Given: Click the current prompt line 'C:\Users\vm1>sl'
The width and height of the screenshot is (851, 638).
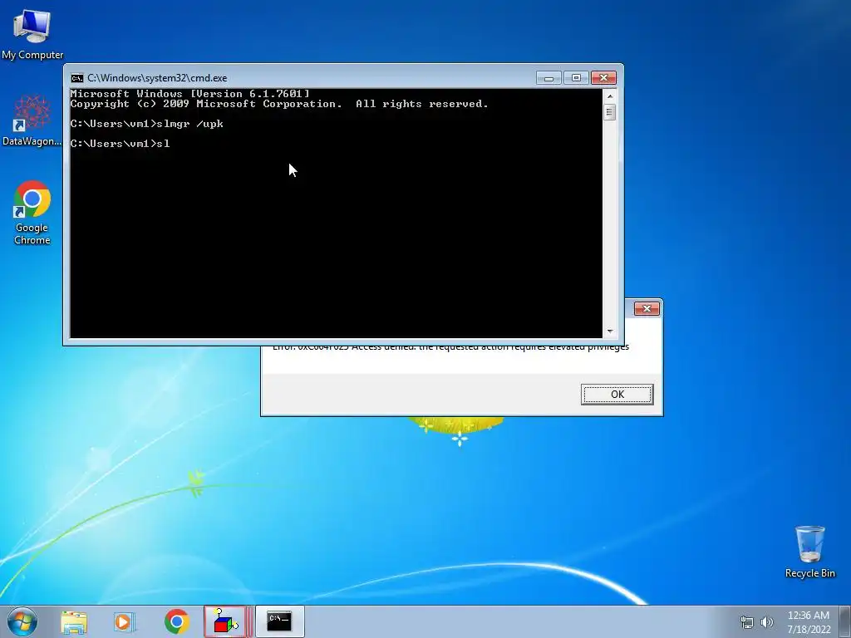Looking at the screenshot, I should coord(120,144).
